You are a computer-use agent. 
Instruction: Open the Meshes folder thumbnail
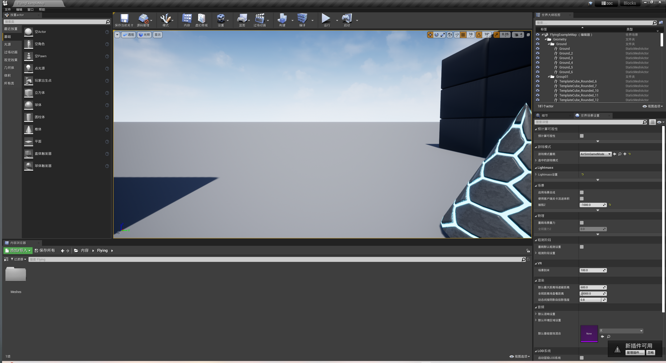click(x=16, y=274)
